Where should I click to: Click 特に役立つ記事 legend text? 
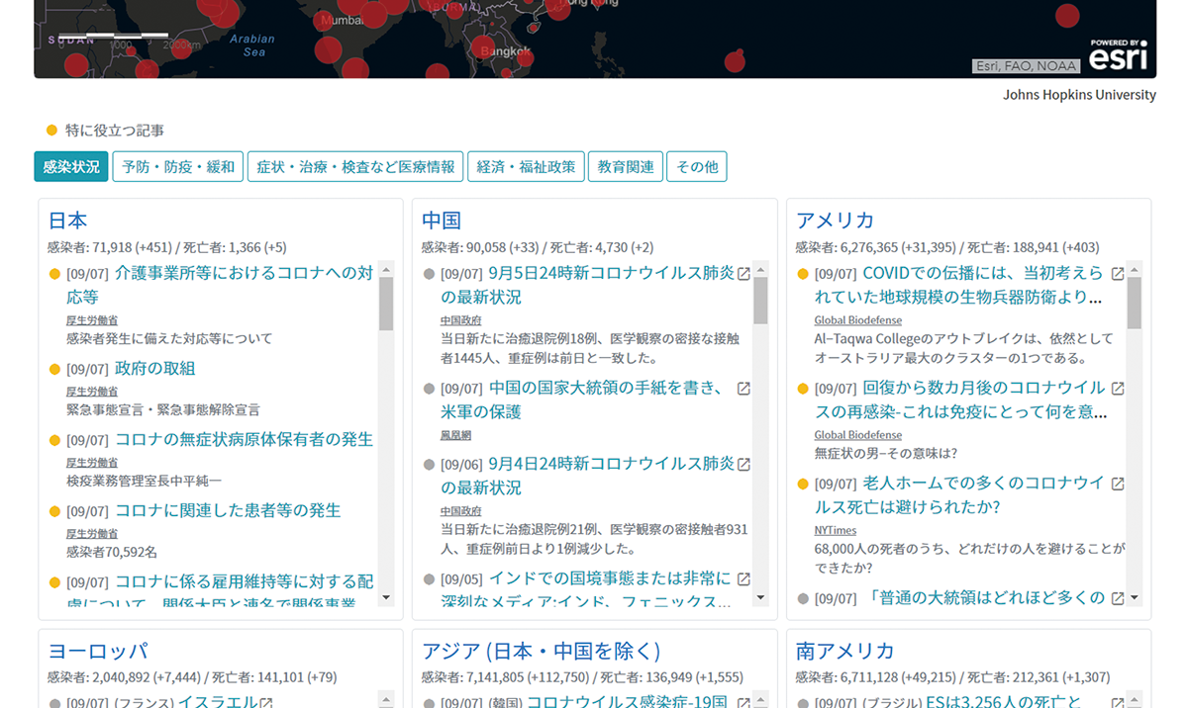pos(115,131)
